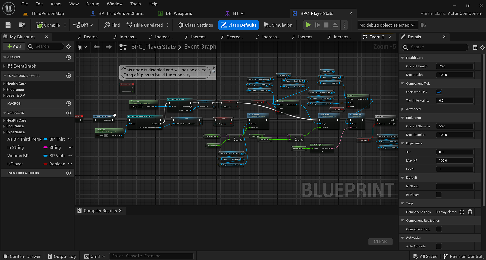Click the console command input field
The height and width of the screenshot is (260, 486).
(x=151, y=256)
